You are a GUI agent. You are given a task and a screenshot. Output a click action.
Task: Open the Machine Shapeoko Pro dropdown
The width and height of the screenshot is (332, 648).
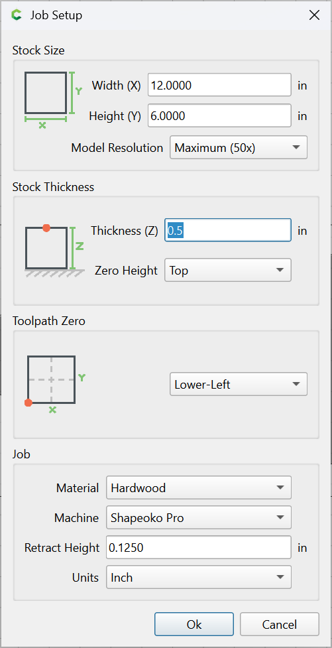(199, 517)
